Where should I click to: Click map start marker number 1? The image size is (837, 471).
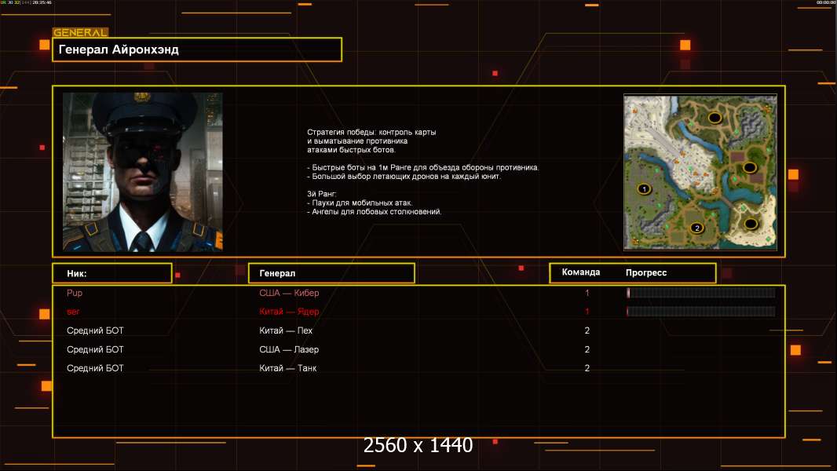click(x=645, y=189)
